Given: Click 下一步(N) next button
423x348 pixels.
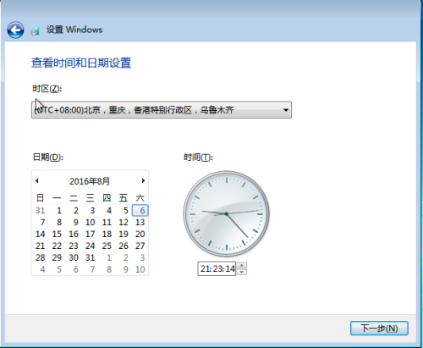Looking at the screenshot, I should click(379, 329).
